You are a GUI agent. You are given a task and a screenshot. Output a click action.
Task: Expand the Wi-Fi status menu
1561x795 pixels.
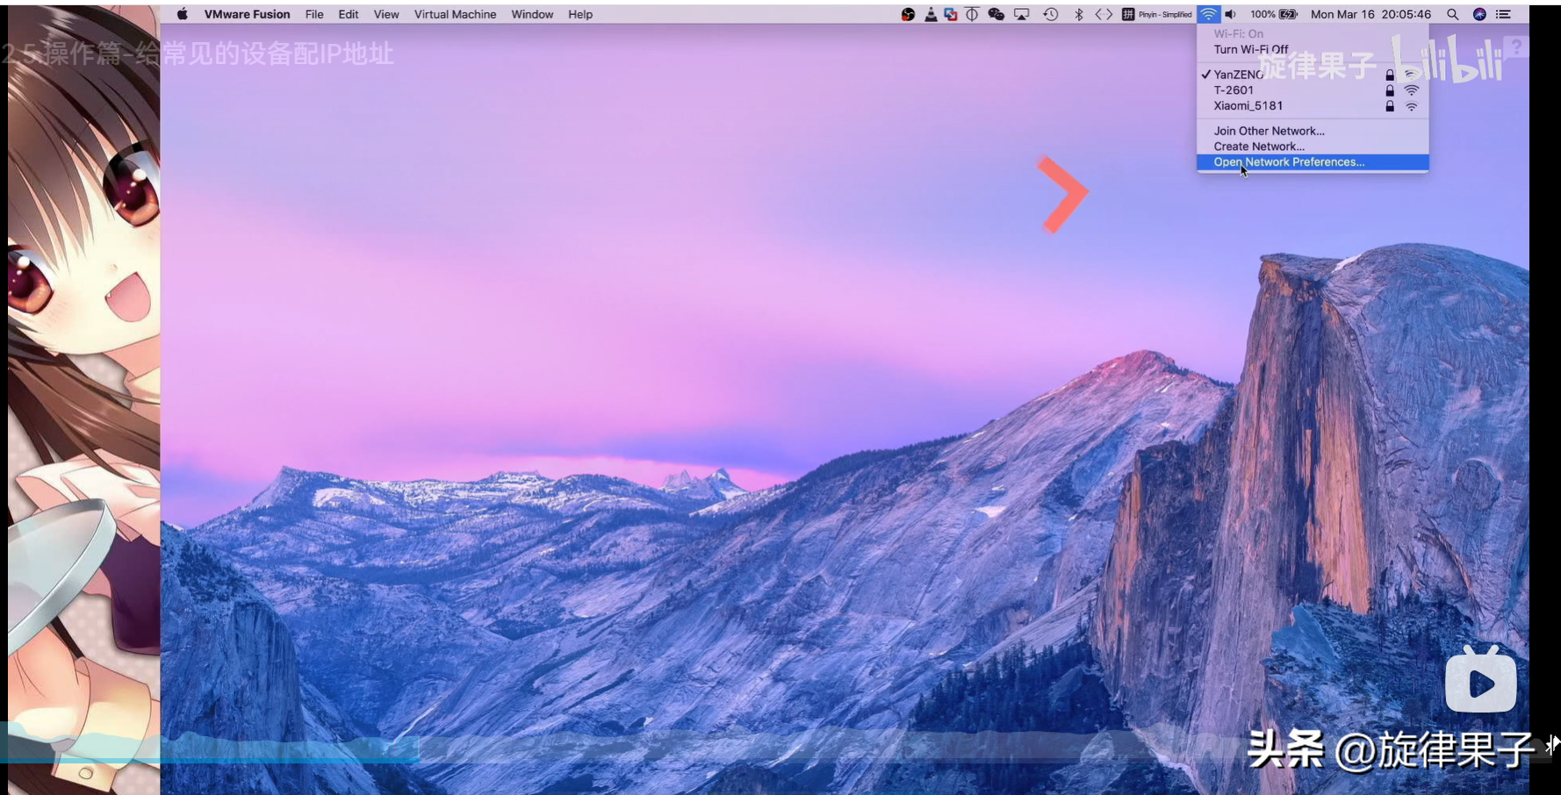(x=1209, y=14)
